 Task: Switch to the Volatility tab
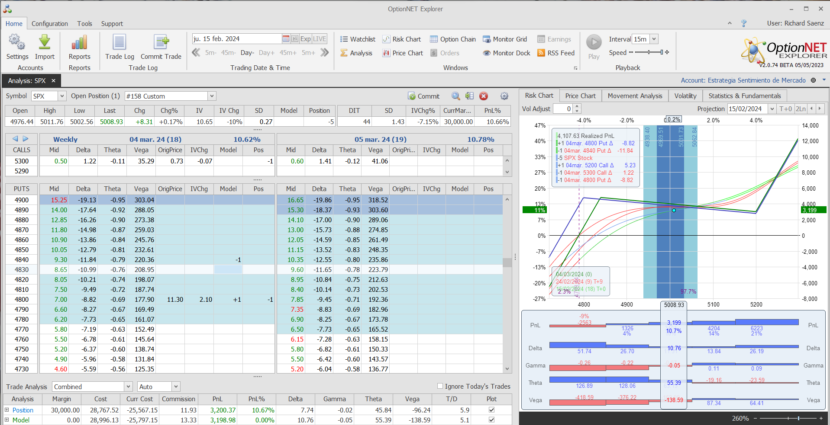click(x=685, y=96)
